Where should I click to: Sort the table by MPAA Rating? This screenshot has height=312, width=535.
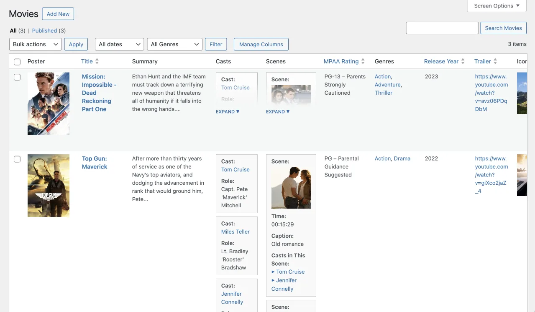341,61
